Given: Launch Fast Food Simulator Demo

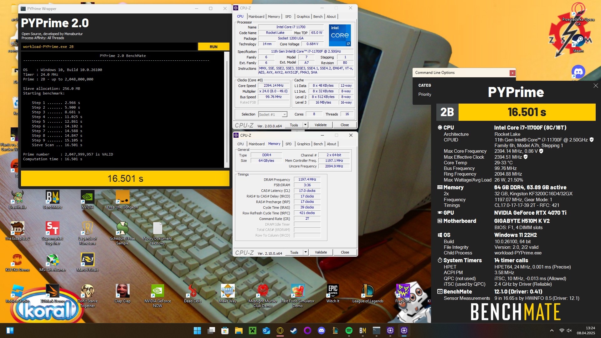Looking at the screenshot, I should [298, 296].
